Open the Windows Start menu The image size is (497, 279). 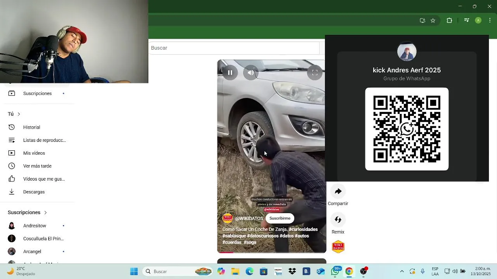coord(134,272)
